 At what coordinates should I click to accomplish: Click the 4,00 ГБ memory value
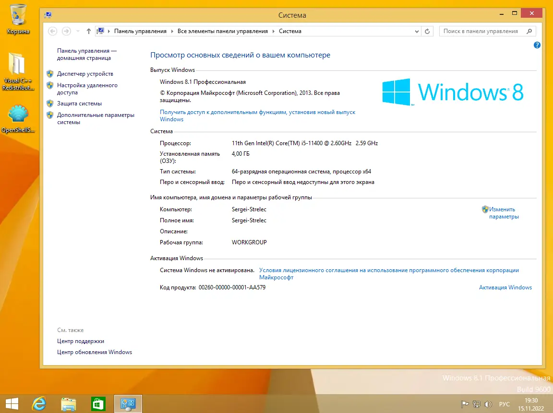point(240,153)
